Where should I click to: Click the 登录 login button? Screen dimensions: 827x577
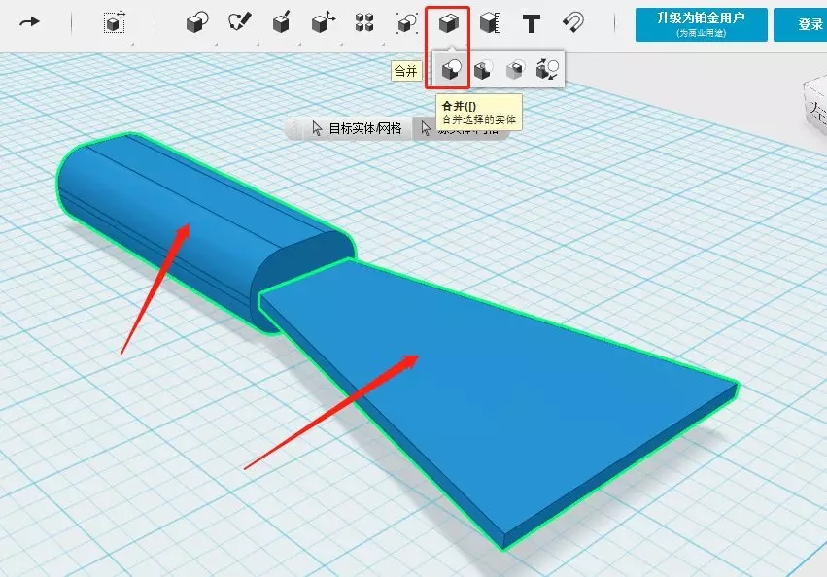[x=800, y=24]
